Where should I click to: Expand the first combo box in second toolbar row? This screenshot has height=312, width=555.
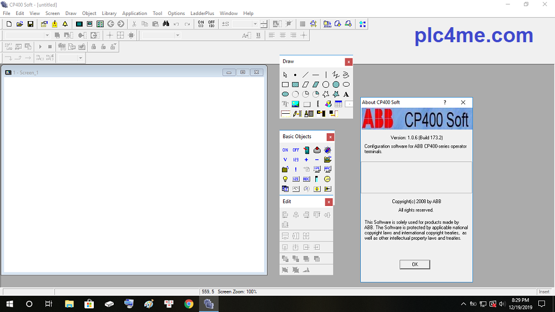tap(46, 36)
